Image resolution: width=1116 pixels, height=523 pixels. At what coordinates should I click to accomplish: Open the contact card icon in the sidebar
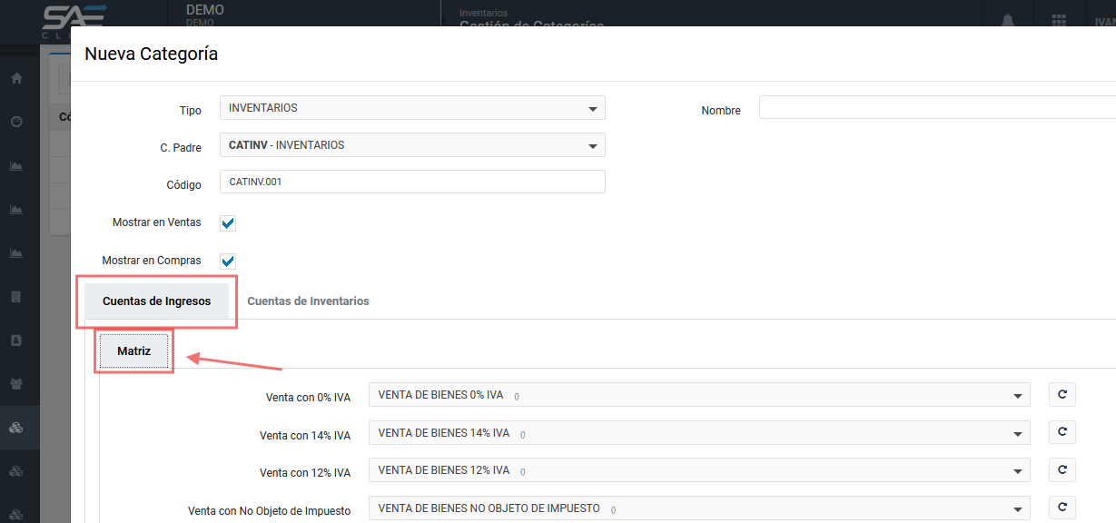tap(16, 340)
